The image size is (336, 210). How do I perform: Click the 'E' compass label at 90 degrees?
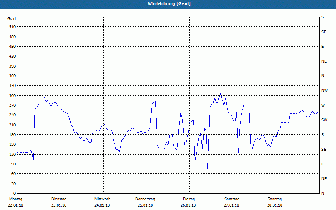[323, 164]
